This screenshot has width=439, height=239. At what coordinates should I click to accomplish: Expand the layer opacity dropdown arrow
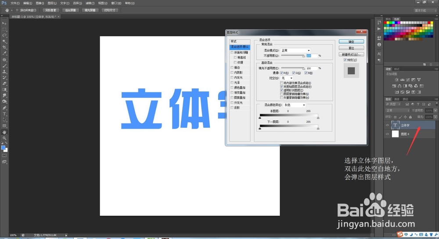pyautogui.click(x=435, y=111)
